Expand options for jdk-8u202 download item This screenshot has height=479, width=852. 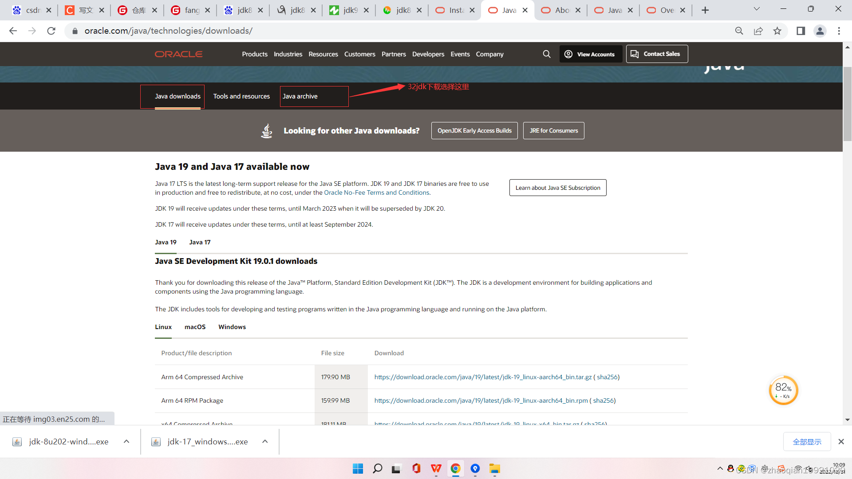point(126,442)
